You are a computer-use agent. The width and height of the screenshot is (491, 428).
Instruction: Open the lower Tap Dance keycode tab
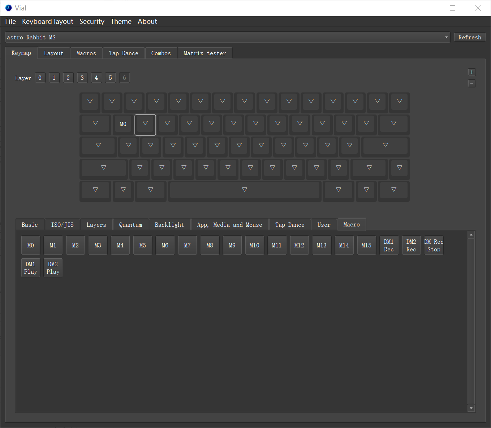click(x=290, y=225)
